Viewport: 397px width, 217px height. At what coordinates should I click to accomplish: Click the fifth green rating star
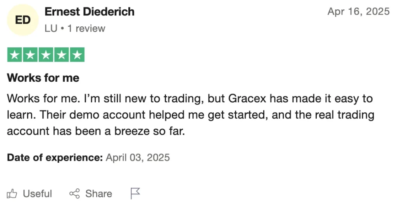[x=77, y=55]
